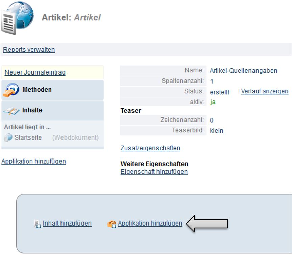Click the brick icon beside Applikation hinzufügen
293x255 pixels.
tap(112, 224)
